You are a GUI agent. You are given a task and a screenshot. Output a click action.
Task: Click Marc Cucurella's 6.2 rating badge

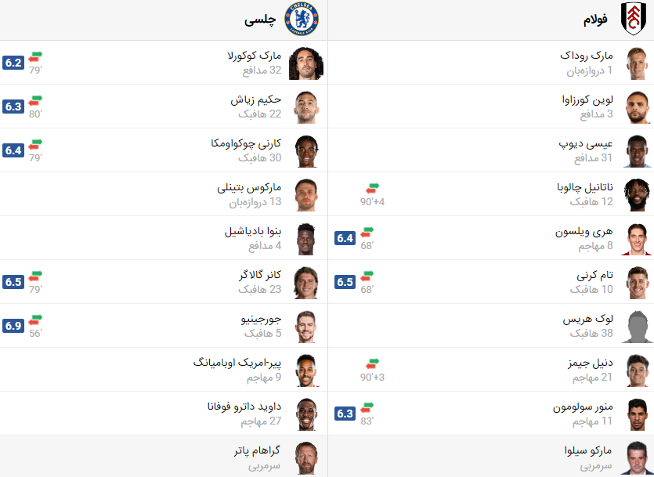coord(13,63)
